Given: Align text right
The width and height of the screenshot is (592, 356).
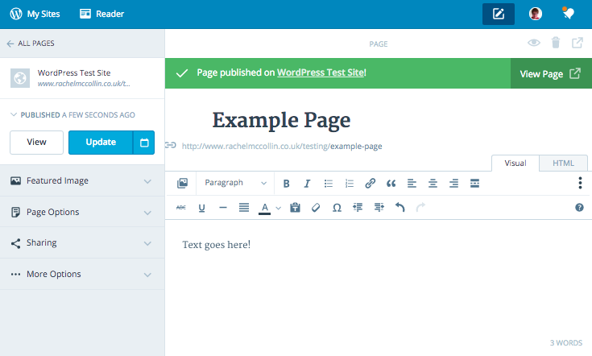Looking at the screenshot, I should (453, 184).
